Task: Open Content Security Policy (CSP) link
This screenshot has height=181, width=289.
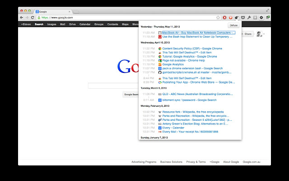Action: click(192, 48)
